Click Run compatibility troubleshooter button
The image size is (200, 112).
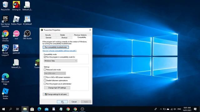point(56,47)
